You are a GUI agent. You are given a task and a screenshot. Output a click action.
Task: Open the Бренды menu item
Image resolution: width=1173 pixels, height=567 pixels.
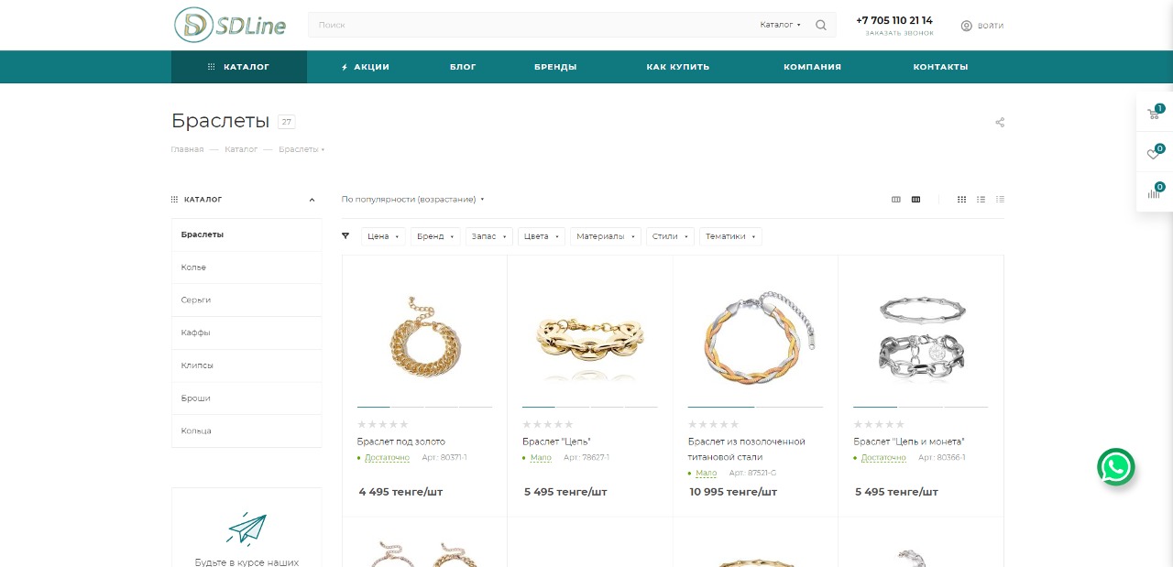[555, 67]
